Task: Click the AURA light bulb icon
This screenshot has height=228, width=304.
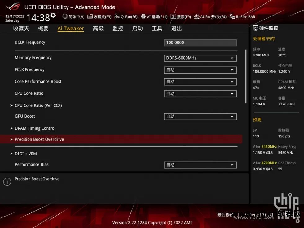Action: [196, 16]
